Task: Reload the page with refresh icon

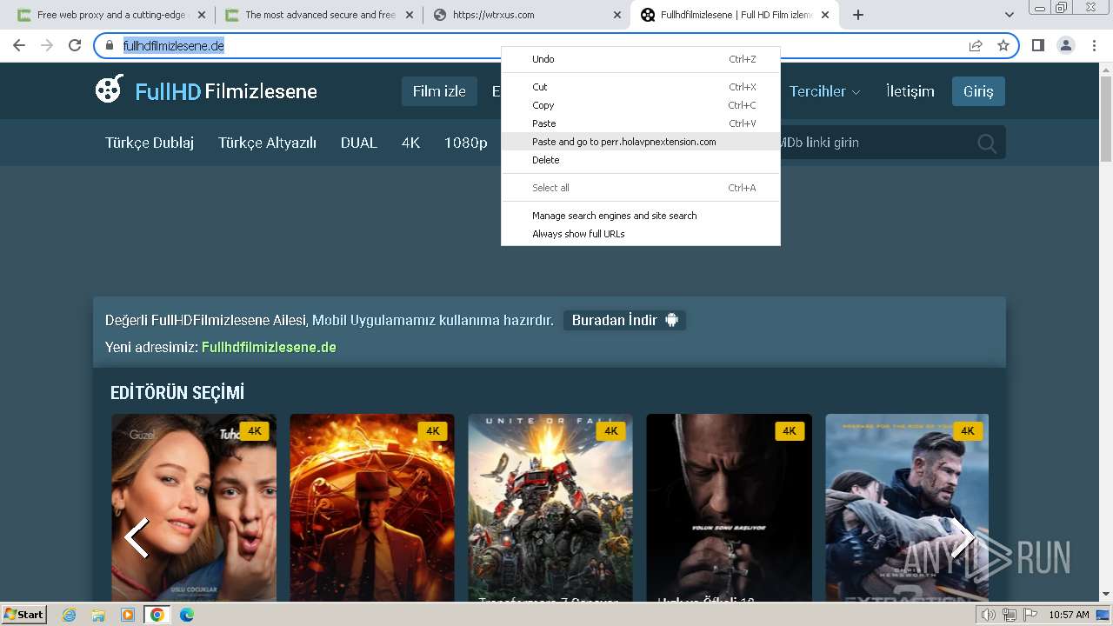Action: tap(75, 45)
